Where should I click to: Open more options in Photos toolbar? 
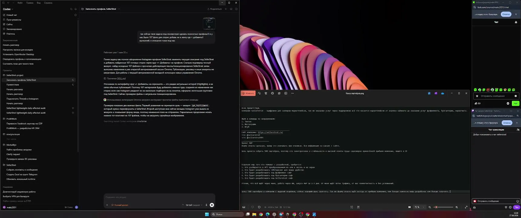[293, 93]
